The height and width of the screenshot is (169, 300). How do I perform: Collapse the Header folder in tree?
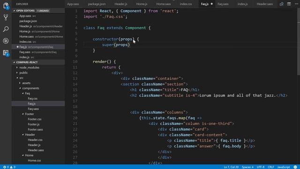(x=30, y=135)
